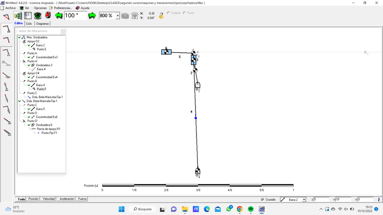The width and height of the screenshot is (383, 215).
Task: Toggle the Cruzado checkbox
Action: [x=263, y=199]
